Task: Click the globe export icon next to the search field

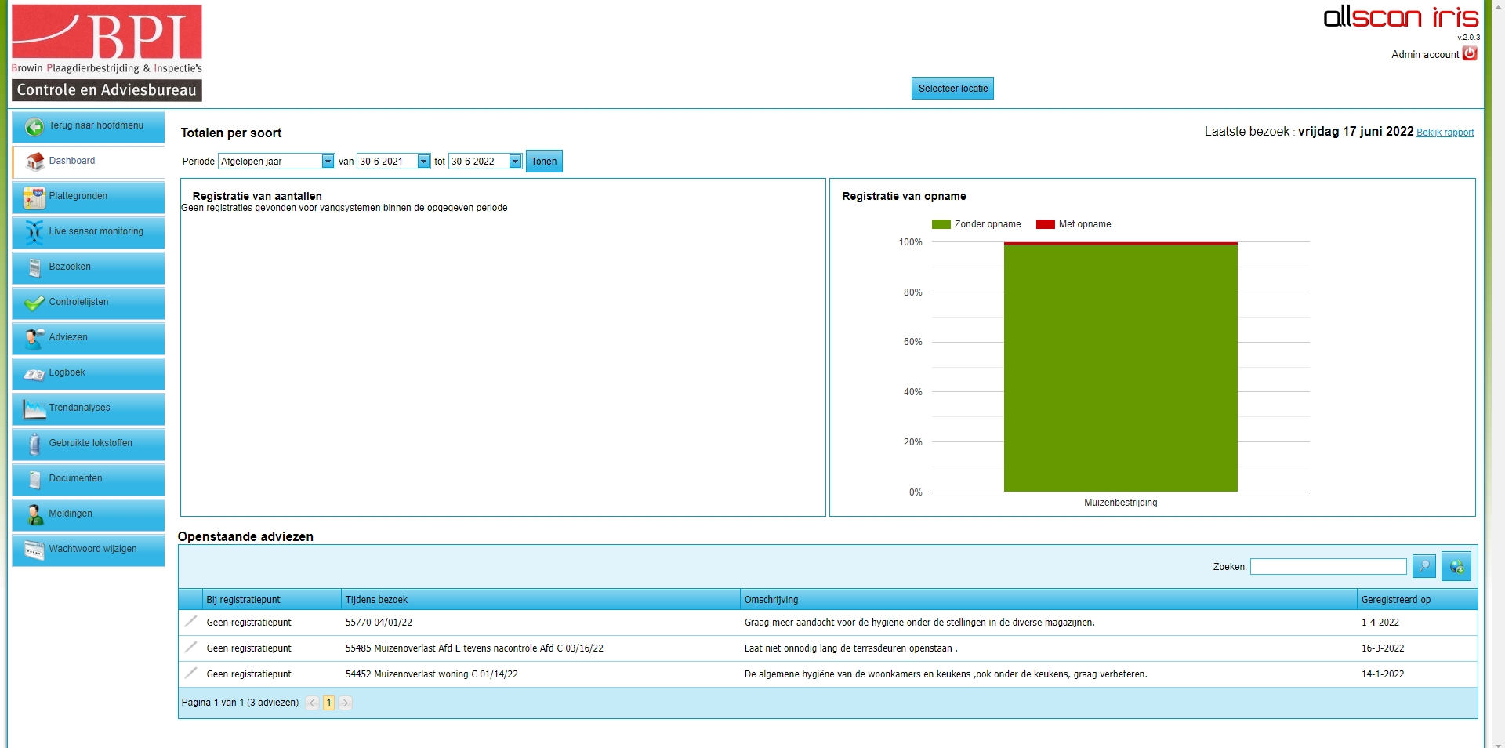Action: click(1457, 565)
